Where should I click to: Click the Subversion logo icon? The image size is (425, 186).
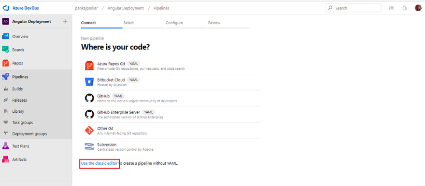(x=89, y=147)
